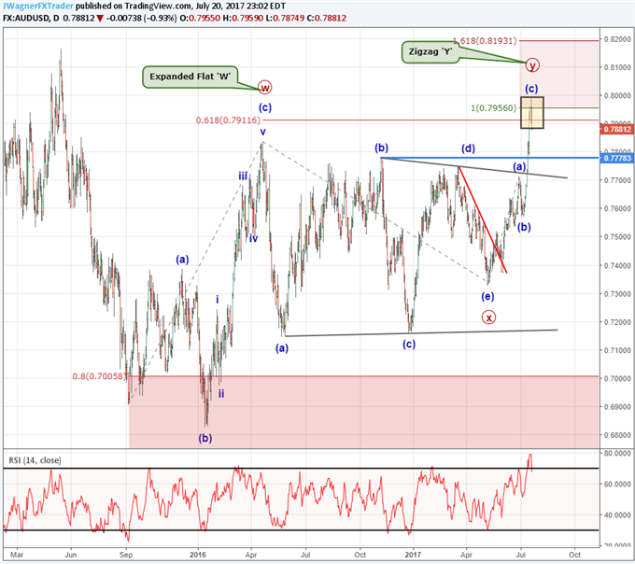
Task: Click the O:0.79550 open value
Action: click(x=200, y=19)
